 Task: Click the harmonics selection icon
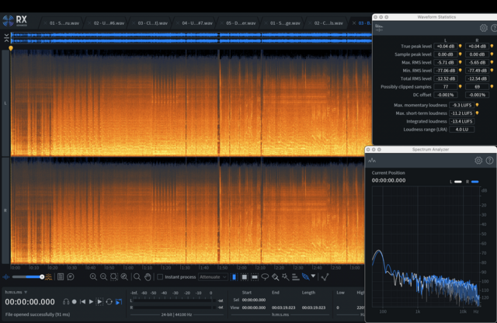point(295,276)
